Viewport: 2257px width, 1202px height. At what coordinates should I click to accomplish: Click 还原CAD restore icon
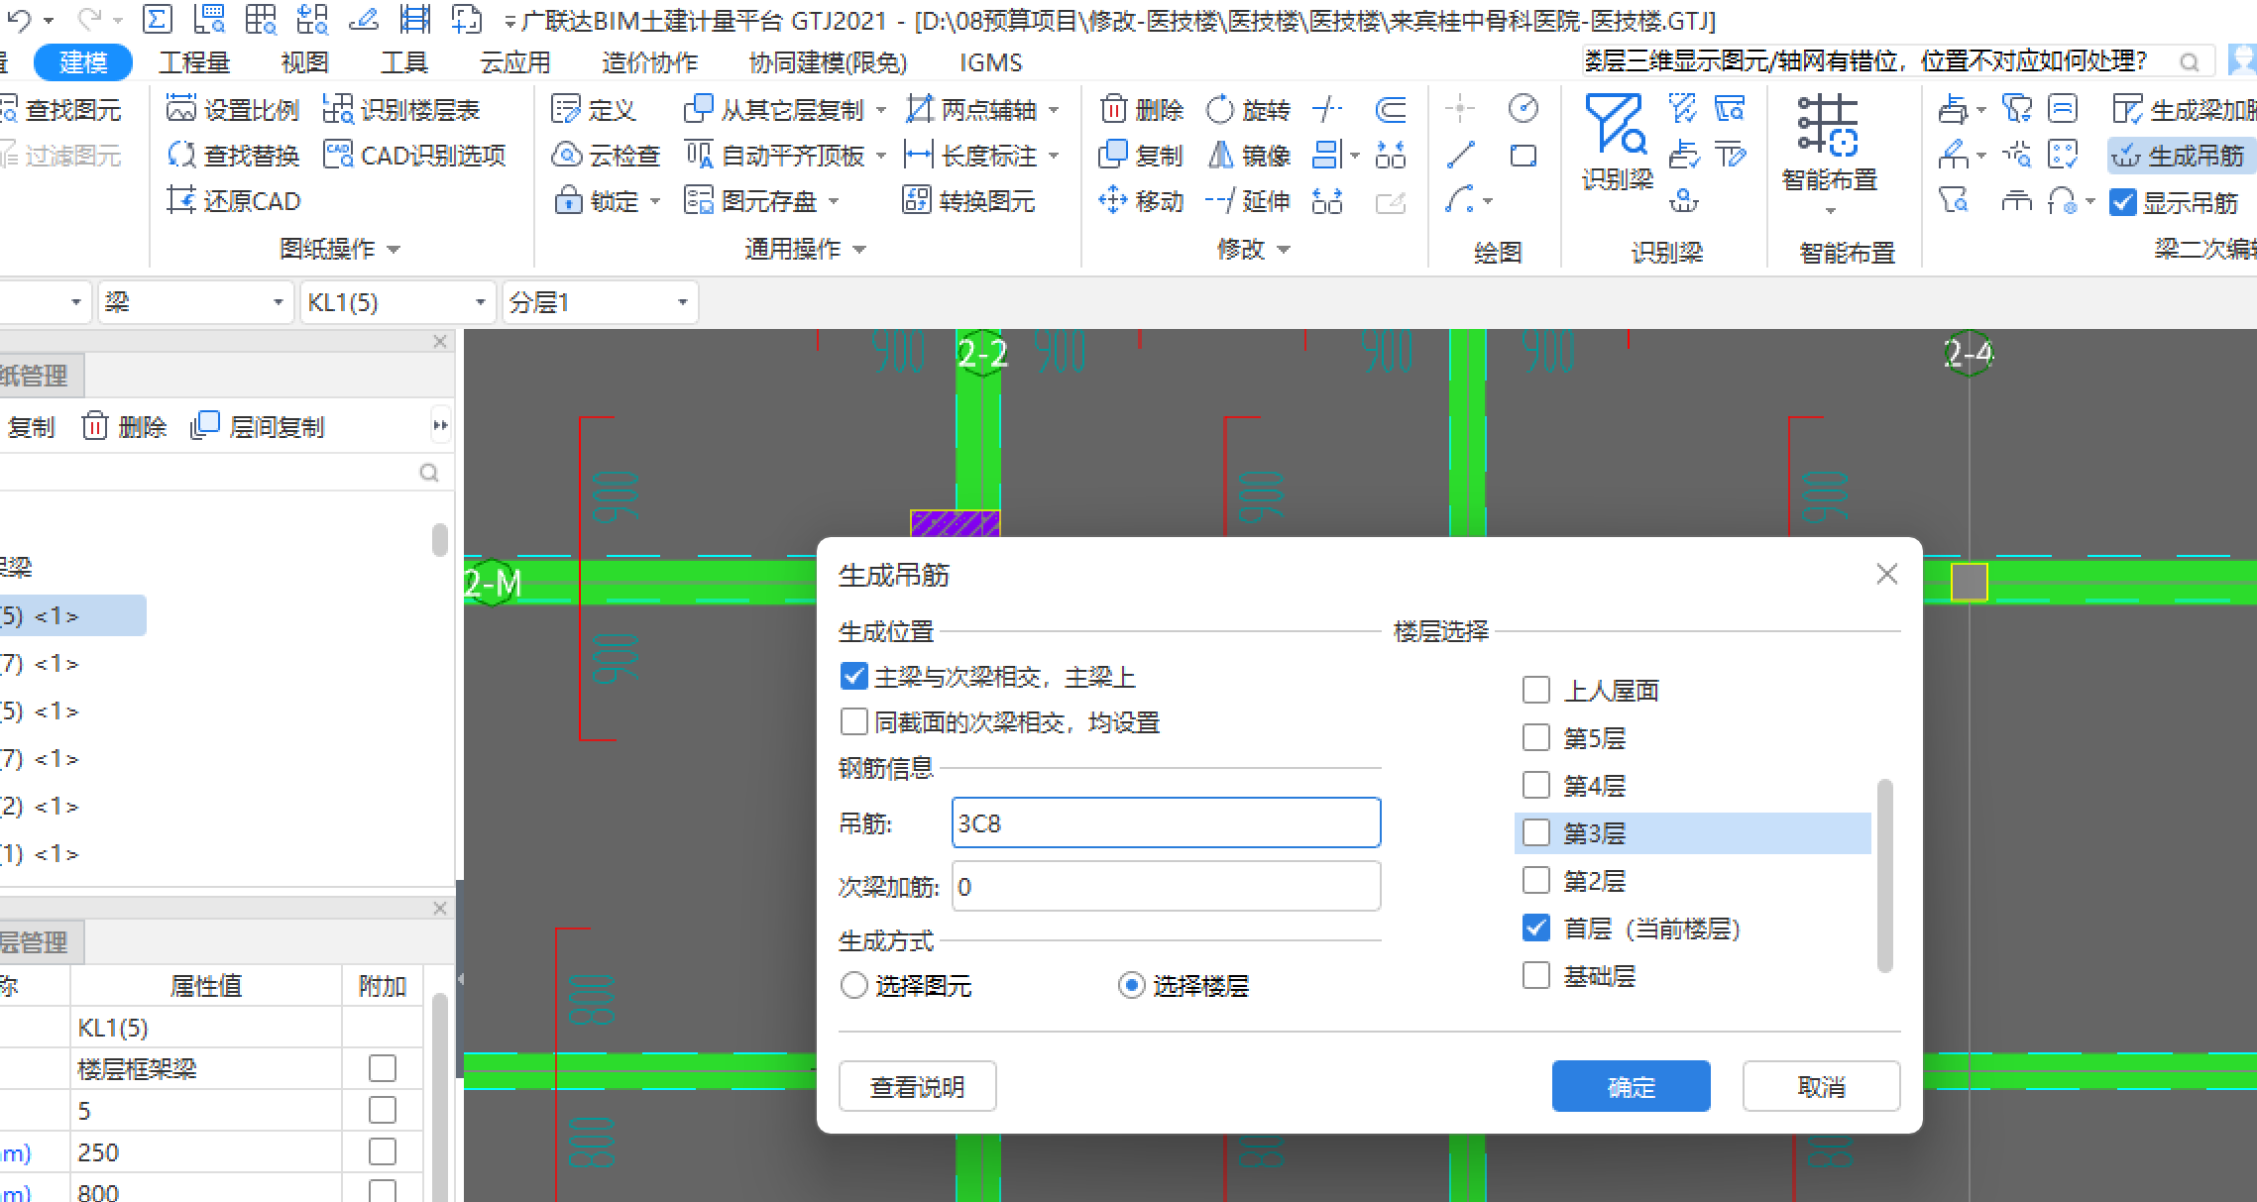coord(181,201)
